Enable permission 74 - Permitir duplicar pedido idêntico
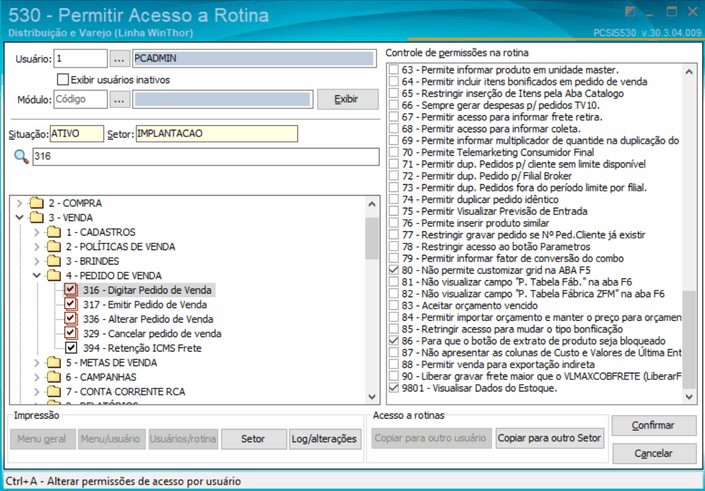 (x=394, y=200)
